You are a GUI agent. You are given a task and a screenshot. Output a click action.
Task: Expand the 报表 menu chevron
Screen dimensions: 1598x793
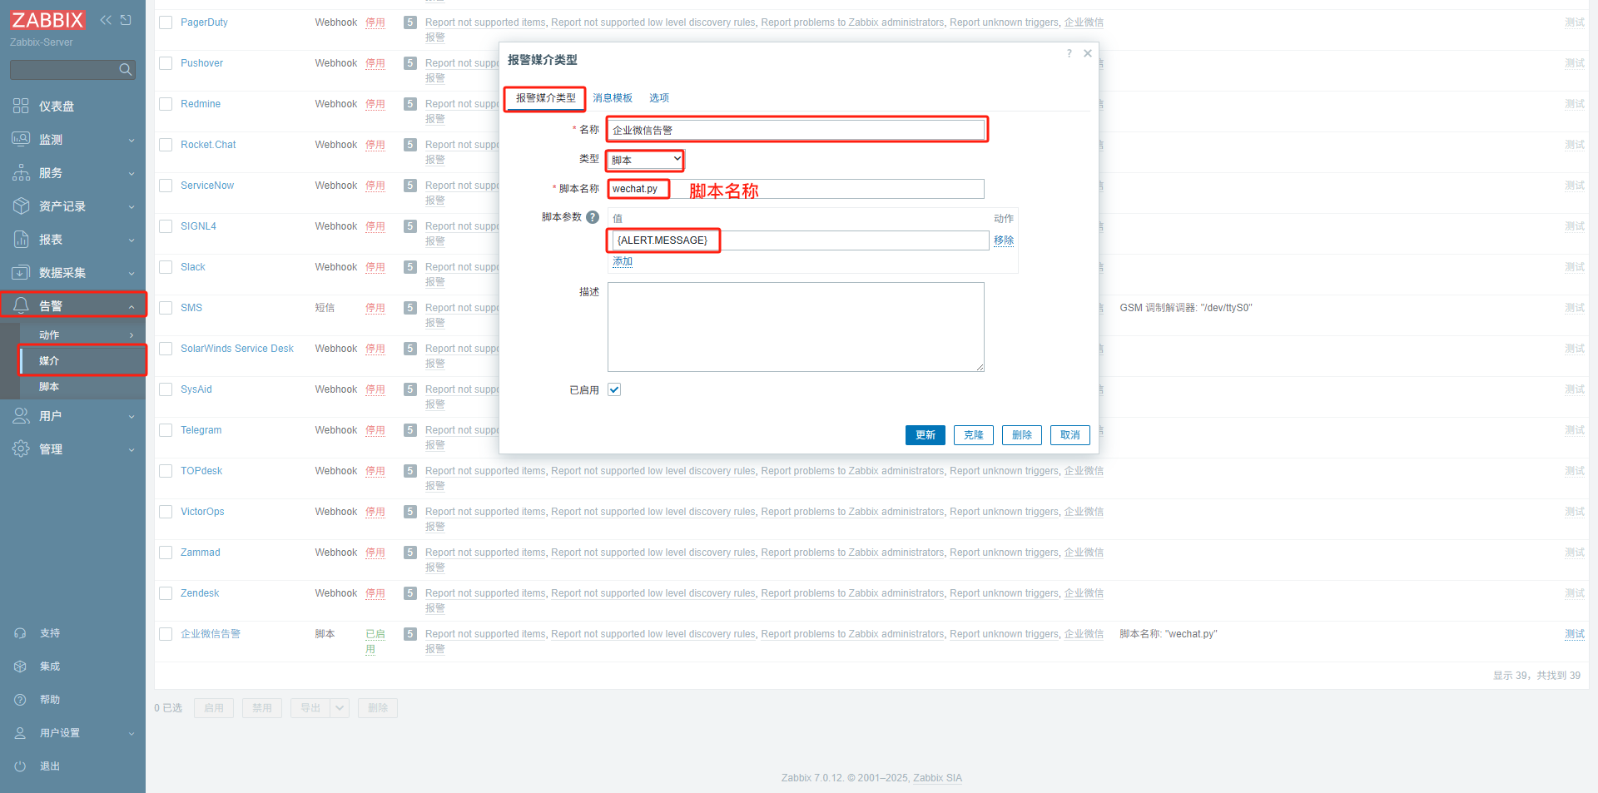point(132,240)
